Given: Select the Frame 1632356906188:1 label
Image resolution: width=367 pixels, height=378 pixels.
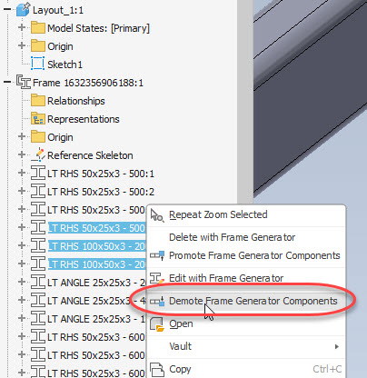Looking at the screenshot, I should click(88, 83).
